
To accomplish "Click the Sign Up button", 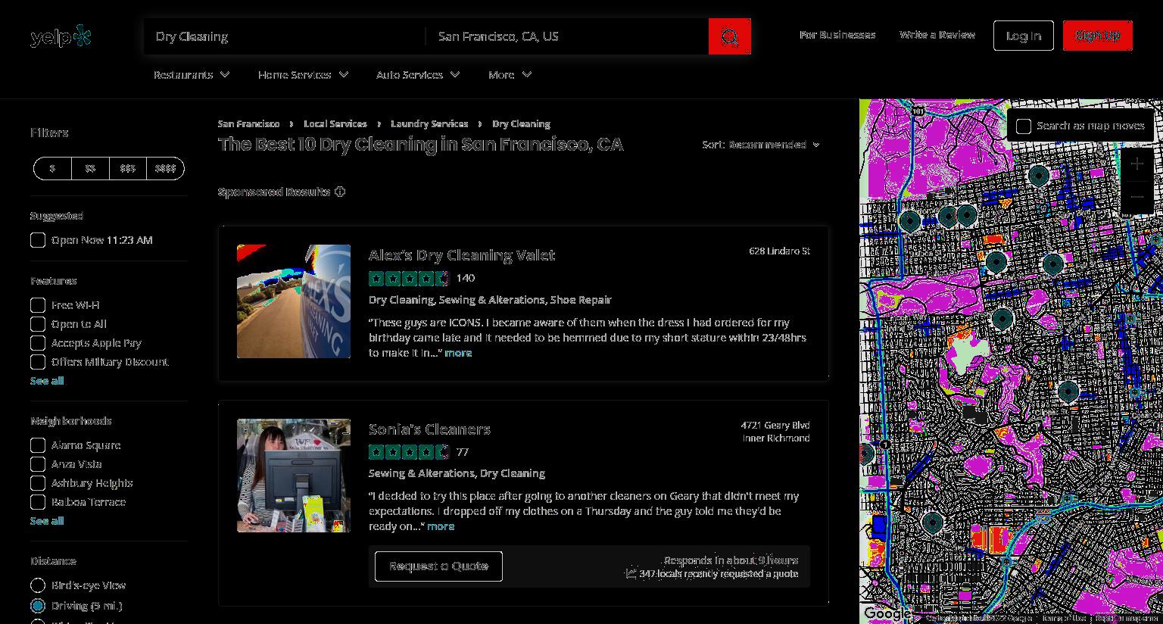I will tap(1098, 36).
